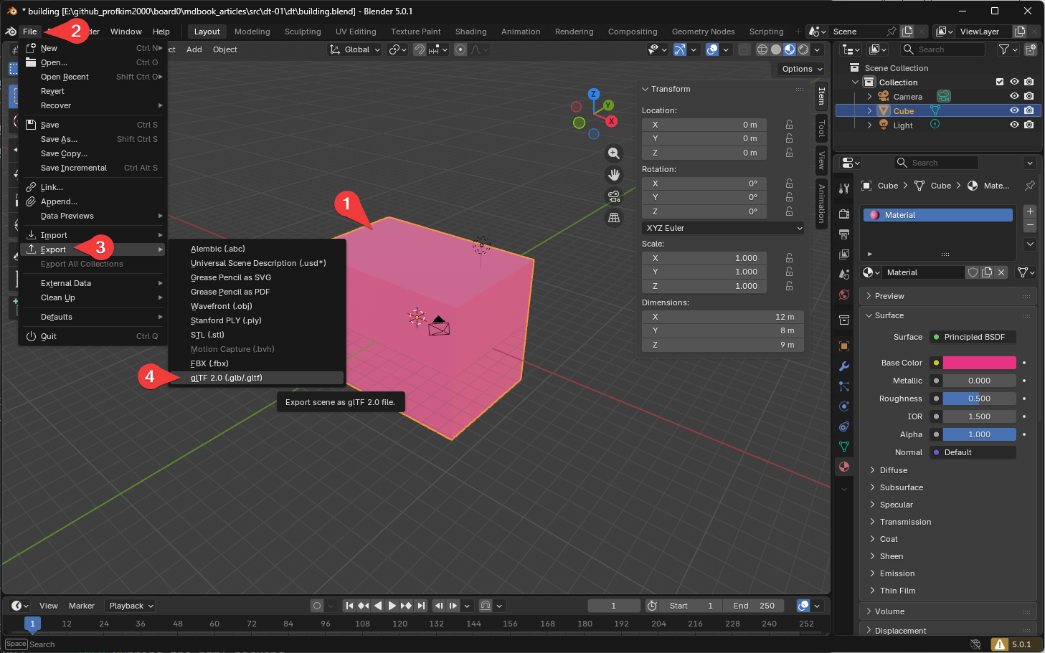Click the pan hand icon in viewport
1045x653 pixels.
(613, 175)
